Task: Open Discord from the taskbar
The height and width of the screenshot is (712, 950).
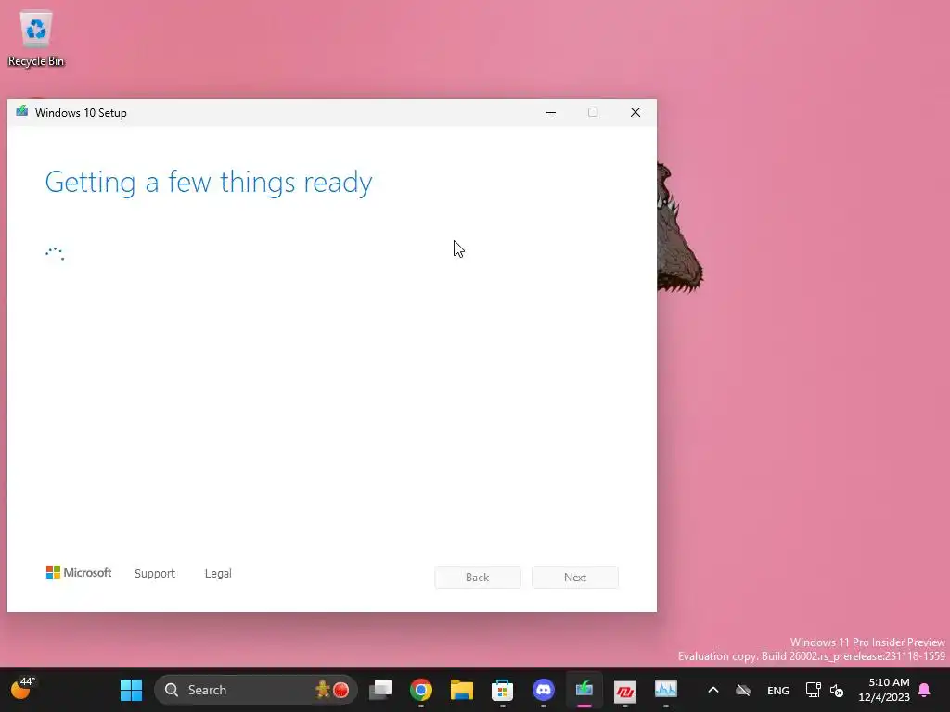Action: tap(544, 690)
